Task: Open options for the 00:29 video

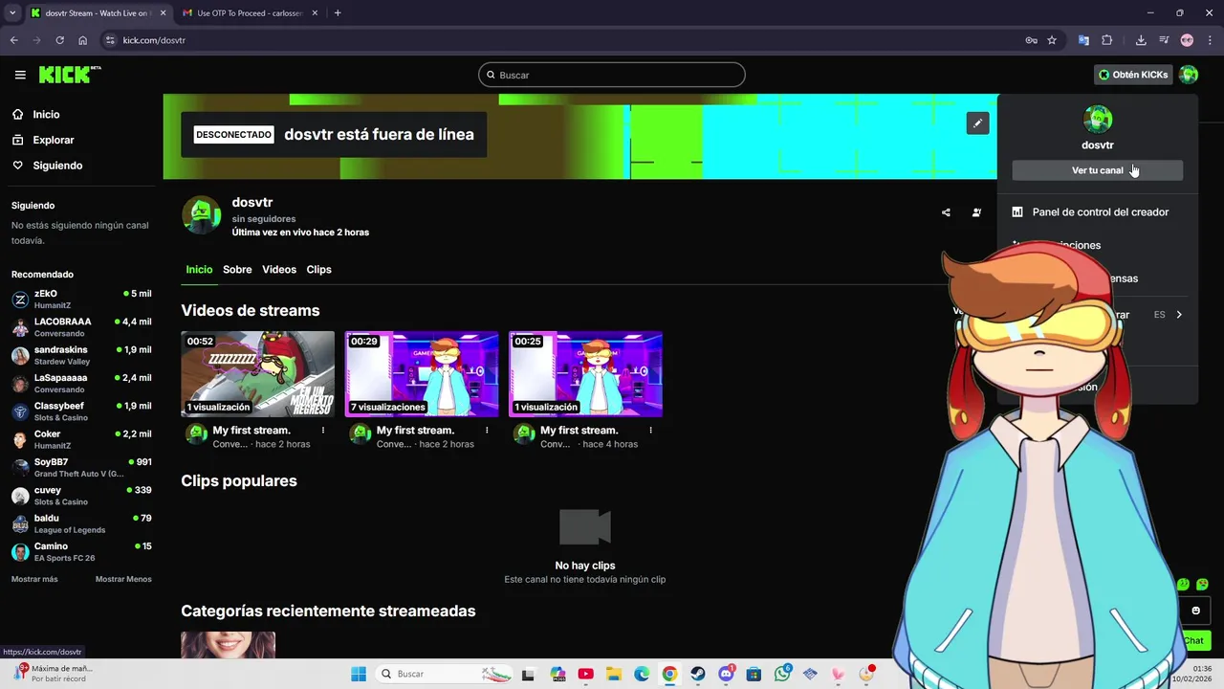Action: pos(487,431)
